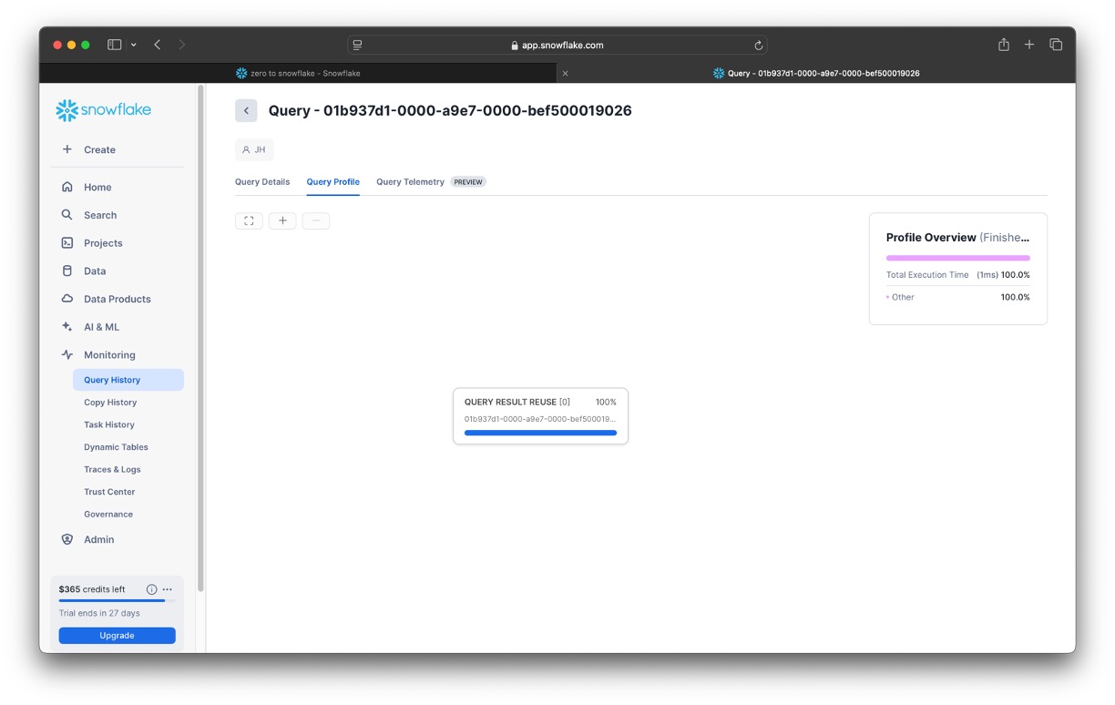Show Safari tab overview
The image size is (1115, 705).
tap(1056, 45)
